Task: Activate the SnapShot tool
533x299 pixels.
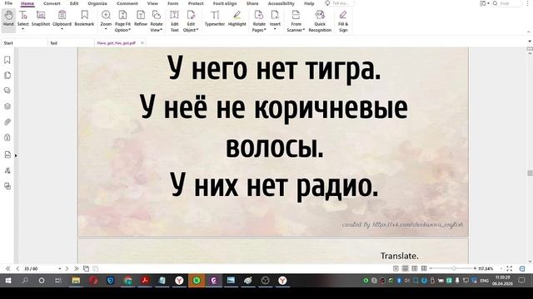Action: point(41,19)
